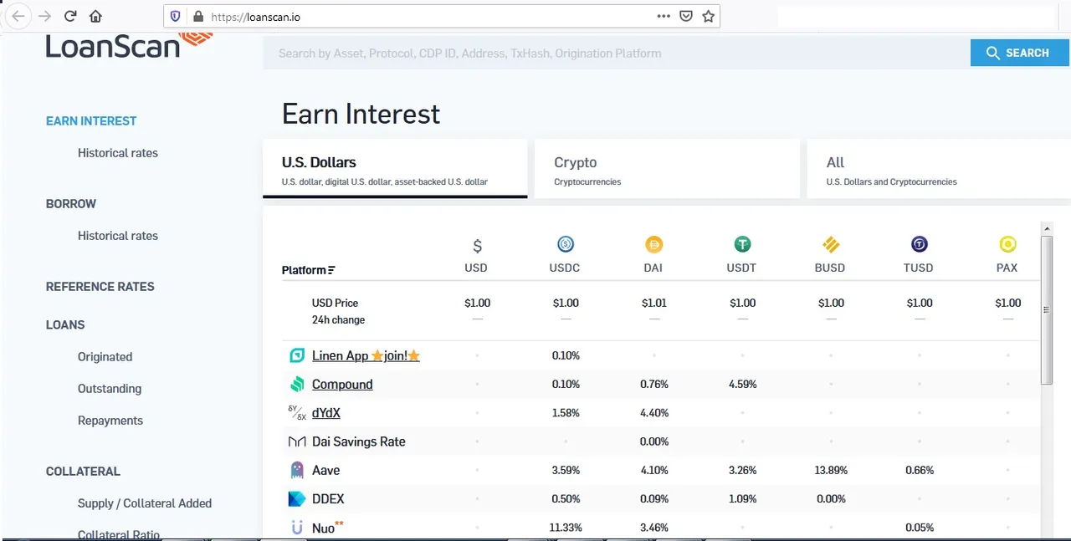Open the Collateral section

pos(83,472)
